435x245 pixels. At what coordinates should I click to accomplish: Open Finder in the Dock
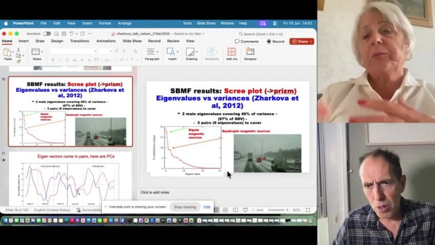pyautogui.click(x=6, y=220)
